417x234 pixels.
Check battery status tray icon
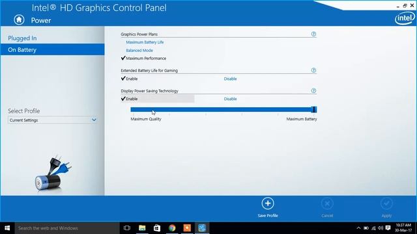click(366, 228)
